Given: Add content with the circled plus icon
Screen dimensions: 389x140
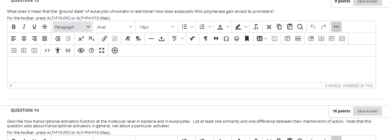Looking at the screenshot, I should tap(115, 50).
